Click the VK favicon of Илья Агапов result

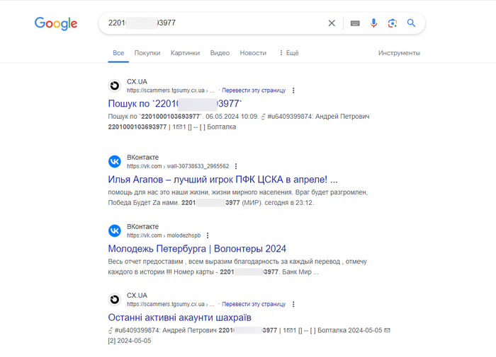(x=114, y=161)
